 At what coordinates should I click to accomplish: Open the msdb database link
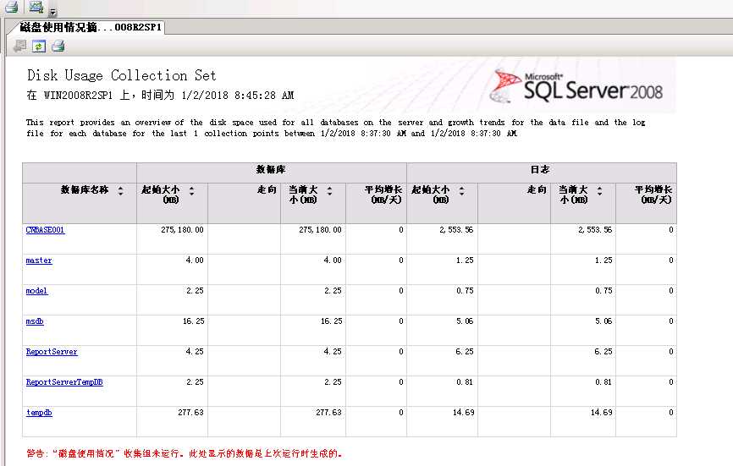point(35,321)
